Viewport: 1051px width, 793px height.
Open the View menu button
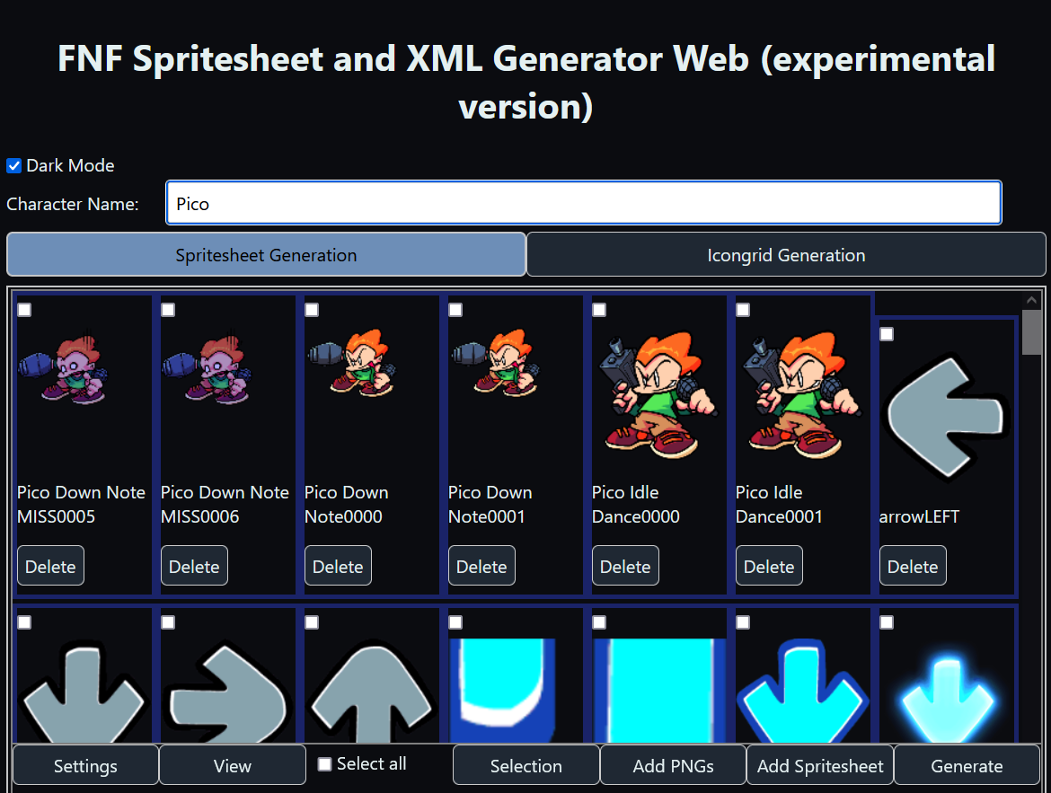[x=233, y=765]
